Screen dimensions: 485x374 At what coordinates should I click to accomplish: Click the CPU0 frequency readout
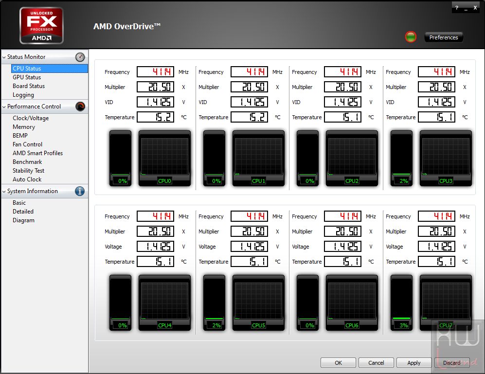tap(156, 72)
